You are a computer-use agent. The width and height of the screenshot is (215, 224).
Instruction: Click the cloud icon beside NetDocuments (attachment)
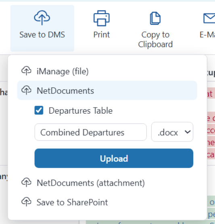click(26, 182)
